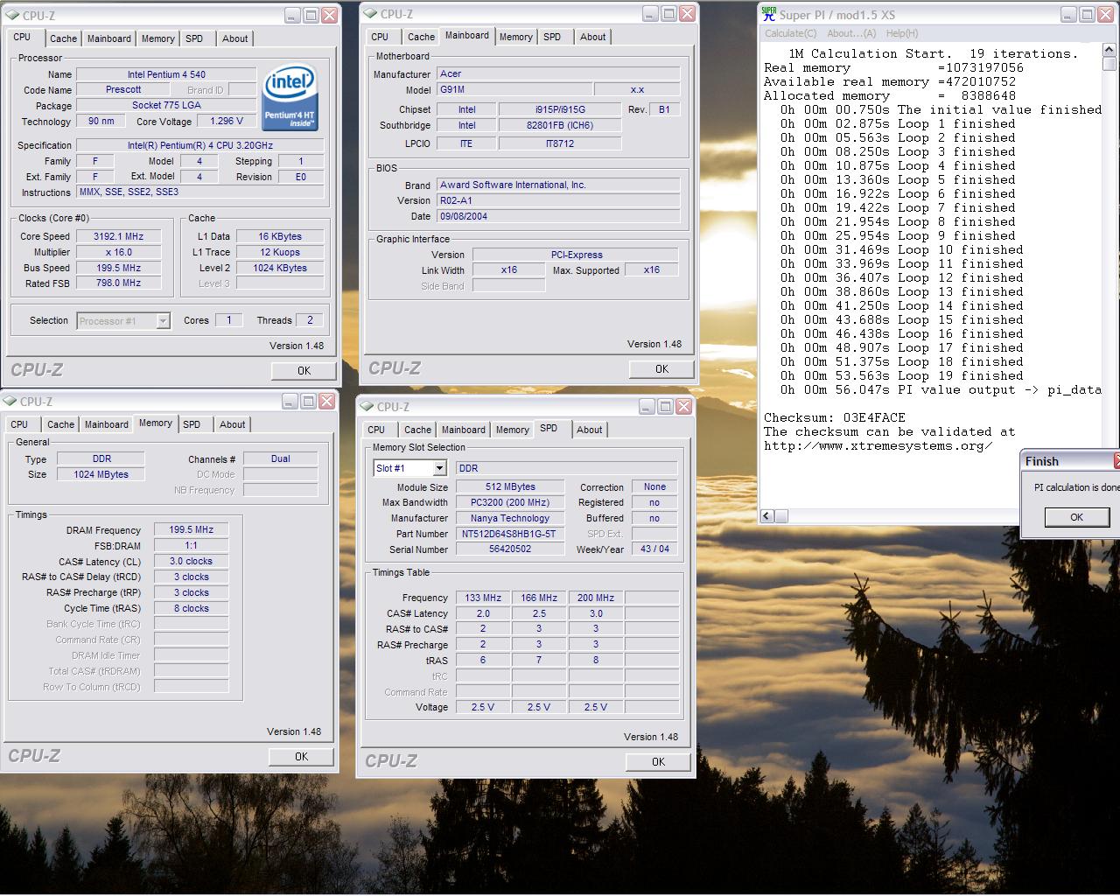This screenshot has width=1120, height=896.
Task: Click the Core Voltage 1.296 V value
Action: point(227,121)
